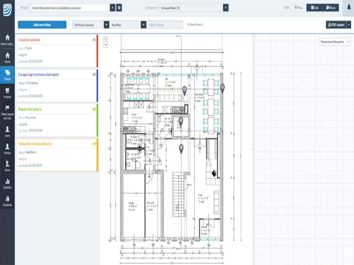Open the Roles section
The width and height of the screenshot is (354, 265).
[7, 165]
